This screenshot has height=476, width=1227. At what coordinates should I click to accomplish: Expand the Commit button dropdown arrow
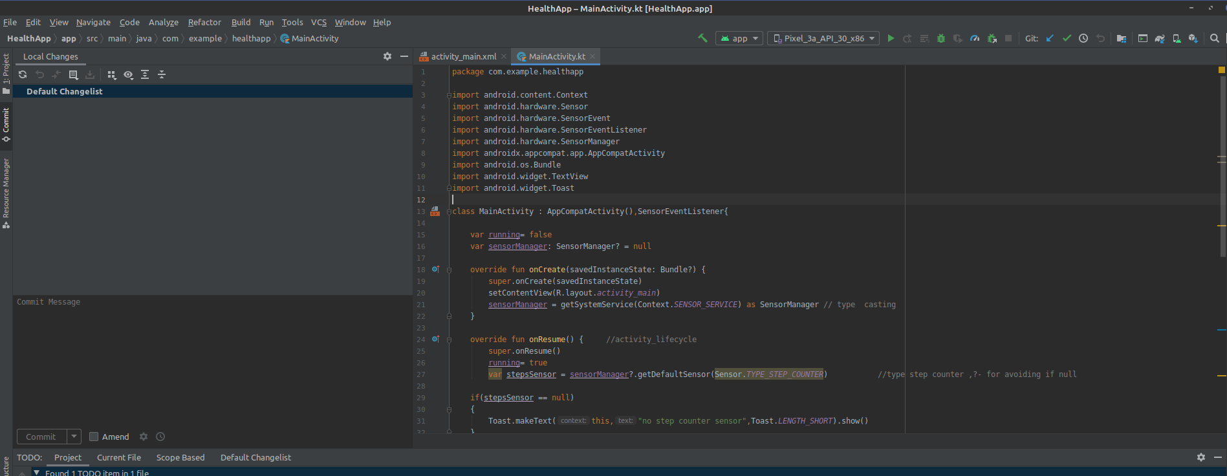coord(74,437)
